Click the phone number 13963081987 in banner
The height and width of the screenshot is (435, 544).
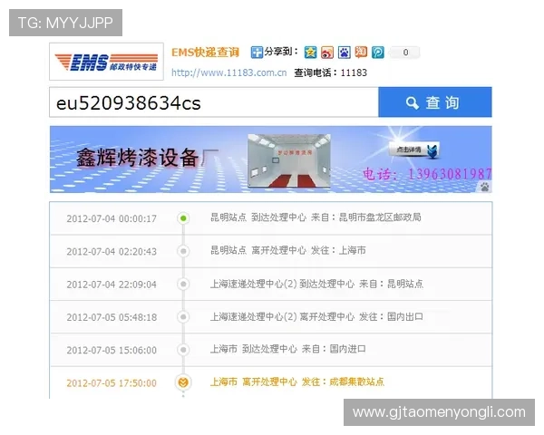pyautogui.click(x=450, y=173)
